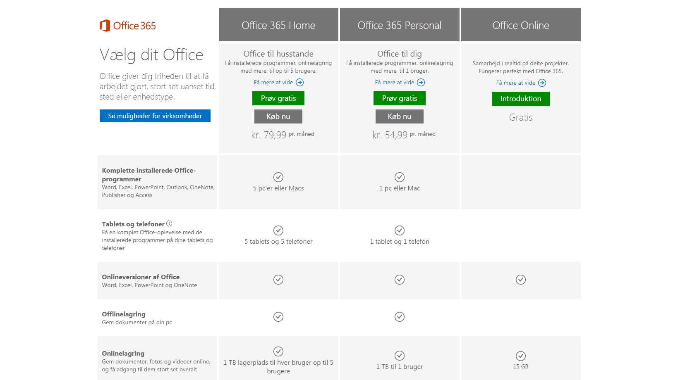Click checkmark above 5 pc'er eller Macs
Screen dimensions: 685x380
278,177
